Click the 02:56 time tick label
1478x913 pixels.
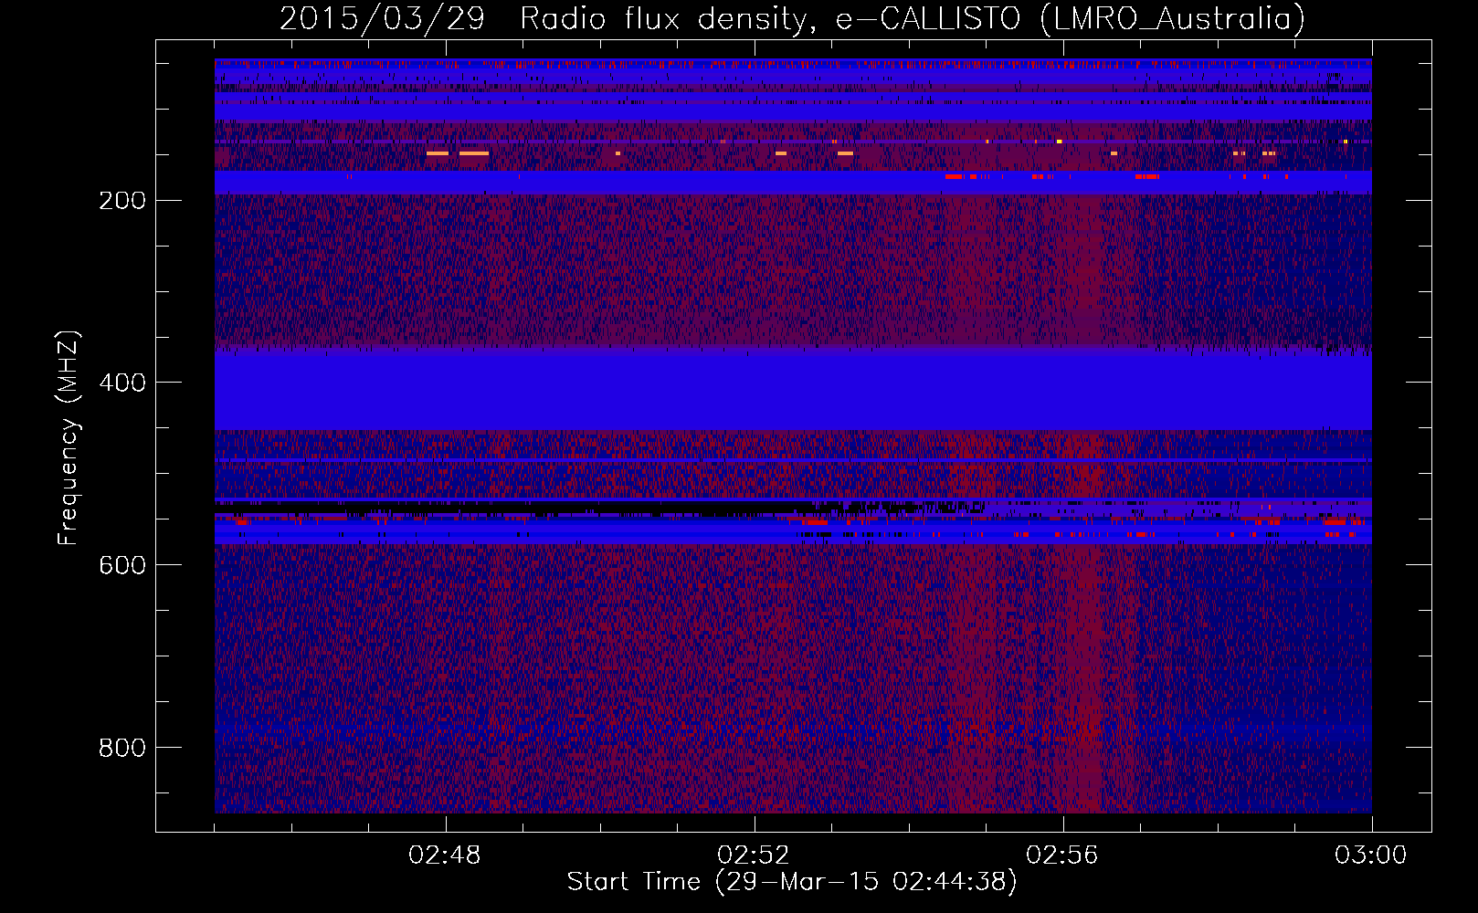(1062, 855)
